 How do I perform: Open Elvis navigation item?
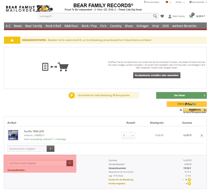coord(103,26)
